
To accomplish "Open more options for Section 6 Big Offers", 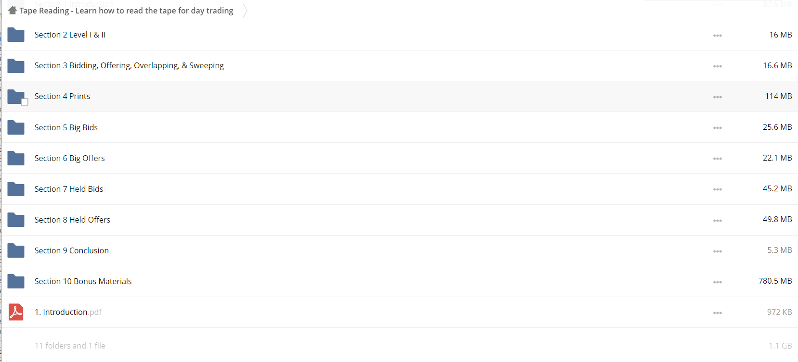I will pos(718,159).
